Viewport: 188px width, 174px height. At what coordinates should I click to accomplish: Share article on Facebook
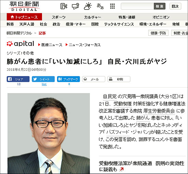pos(18,79)
